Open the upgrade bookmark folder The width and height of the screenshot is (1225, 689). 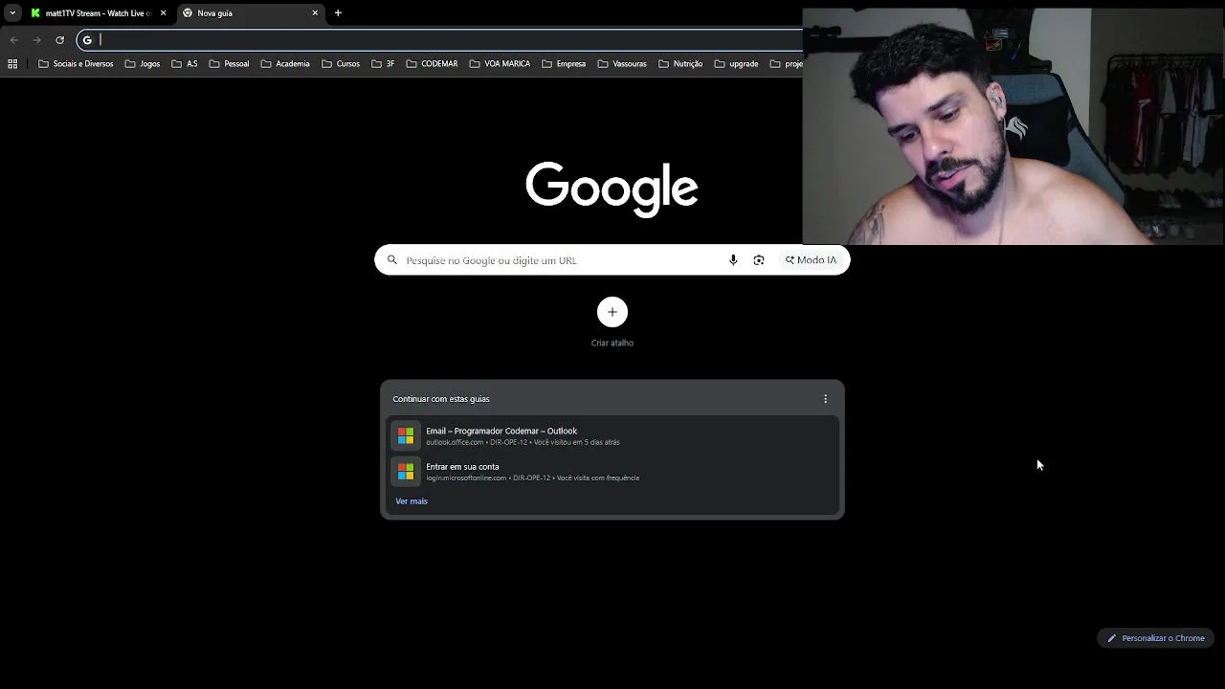pyautogui.click(x=736, y=64)
